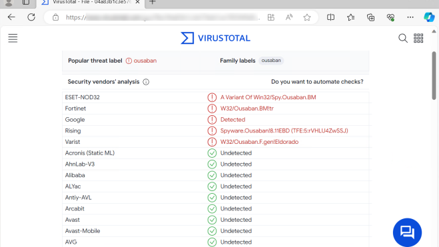439x247 pixels.
Task: Click the Alibaba green check icon
Action: (x=212, y=175)
